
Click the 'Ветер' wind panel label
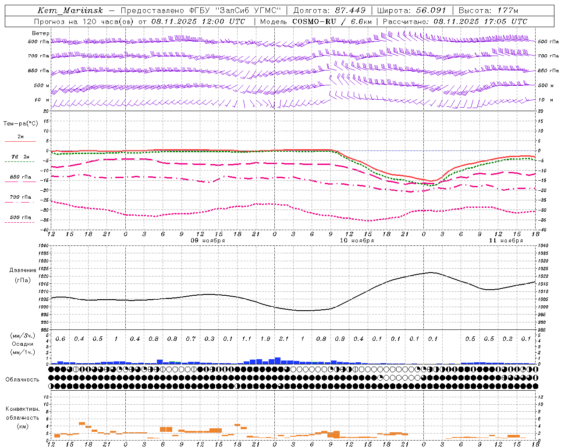point(41,33)
